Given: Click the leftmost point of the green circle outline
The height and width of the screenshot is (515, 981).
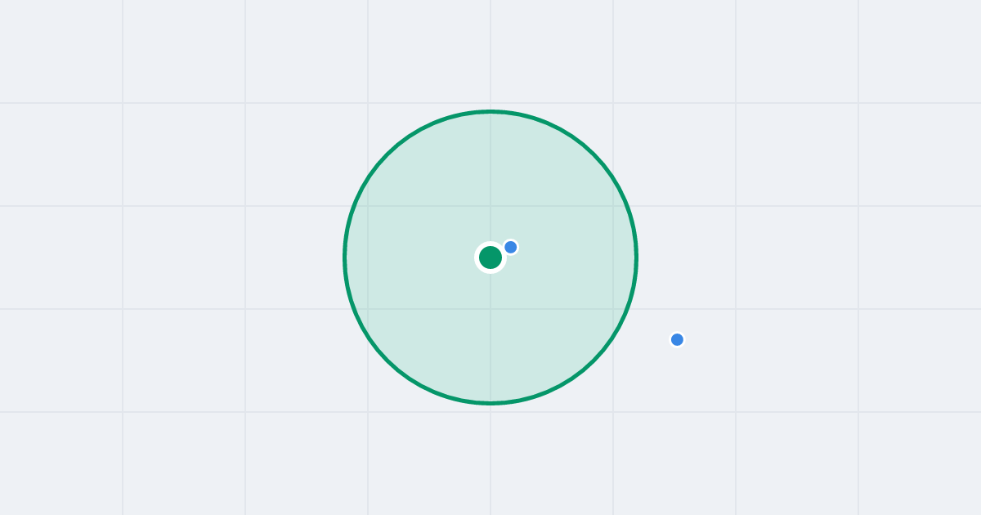Looking at the screenshot, I should click(344, 257).
